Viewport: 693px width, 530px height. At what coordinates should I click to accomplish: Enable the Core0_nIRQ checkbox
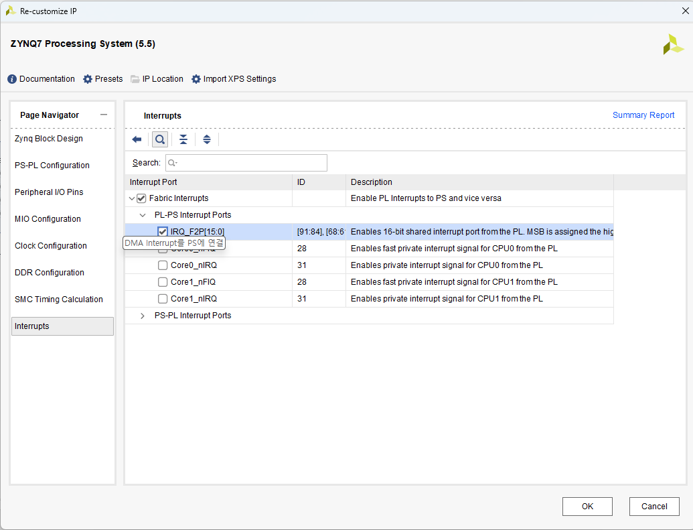pyautogui.click(x=163, y=265)
